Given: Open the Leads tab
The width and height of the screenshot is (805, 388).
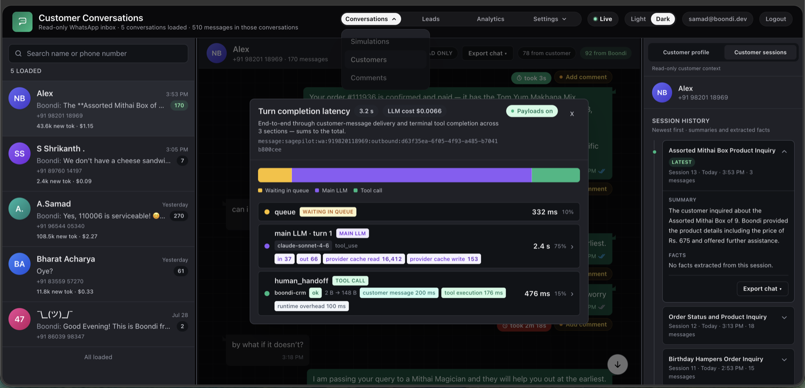Looking at the screenshot, I should (x=431, y=19).
